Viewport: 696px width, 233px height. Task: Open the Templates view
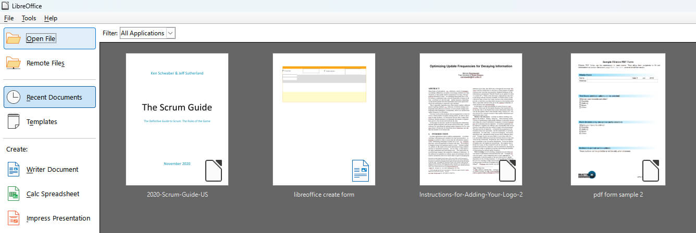[49, 121]
